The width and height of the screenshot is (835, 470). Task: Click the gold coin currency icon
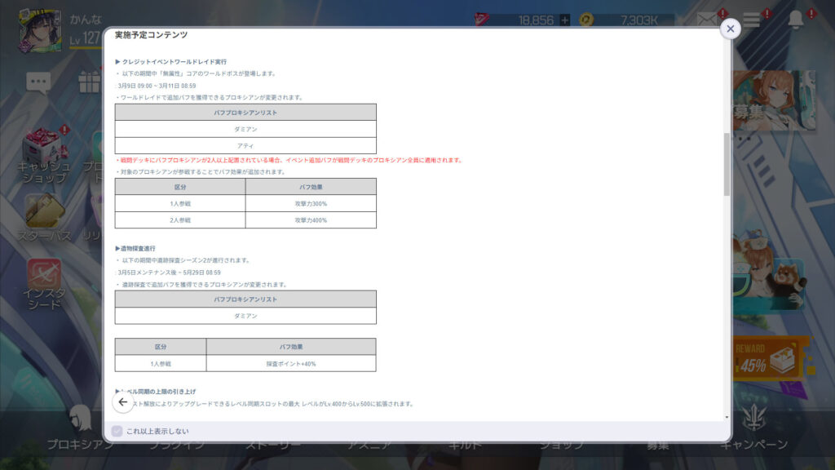585,20
